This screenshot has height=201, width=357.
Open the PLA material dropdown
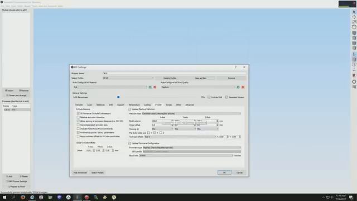click(x=110, y=87)
